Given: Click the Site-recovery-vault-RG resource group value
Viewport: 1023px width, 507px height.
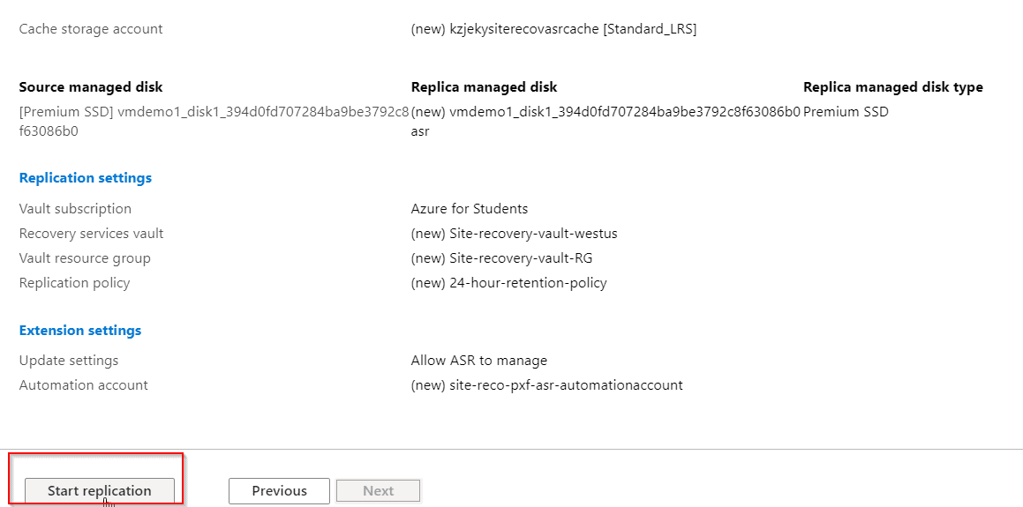Looking at the screenshot, I should (501, 258).
